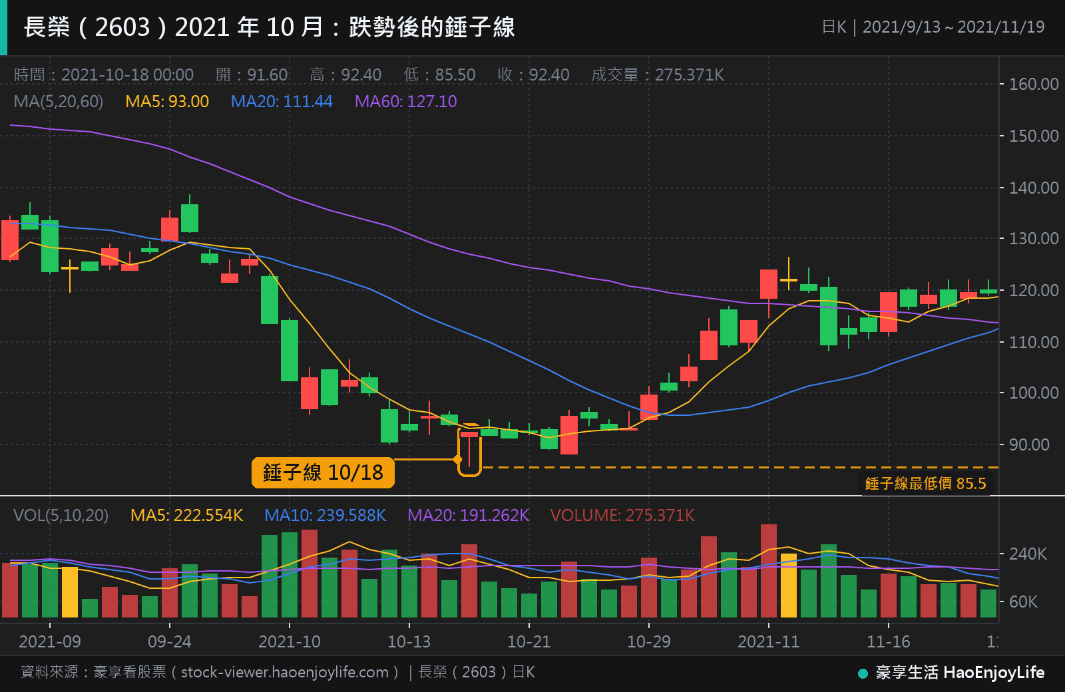Click the 150.00 price axis label
The height and width of the screenshot is (692, 1065).
(x=1034, y=136)
